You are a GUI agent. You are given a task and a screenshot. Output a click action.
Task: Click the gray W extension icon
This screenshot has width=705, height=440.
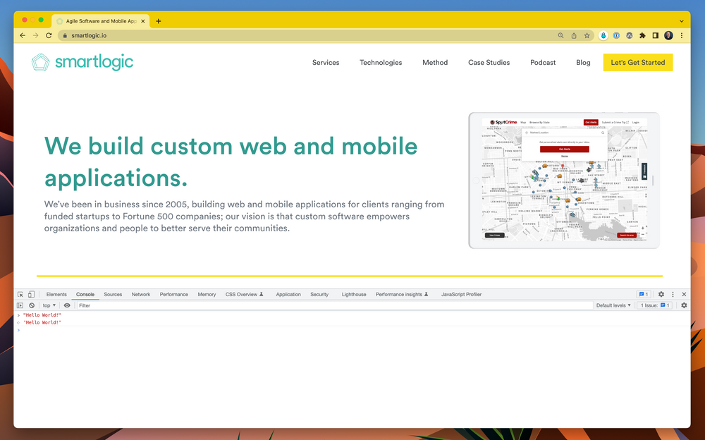[x=630, y=35]
